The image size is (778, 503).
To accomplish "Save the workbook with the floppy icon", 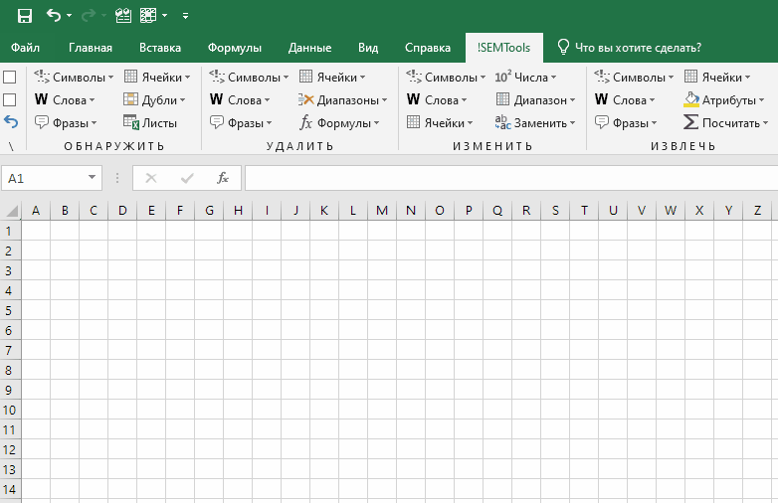I will point(24,16).
